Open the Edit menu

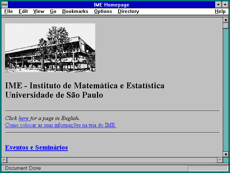23,12
